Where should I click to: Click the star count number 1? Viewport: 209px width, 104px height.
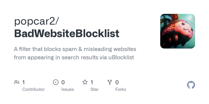[92, 82]
